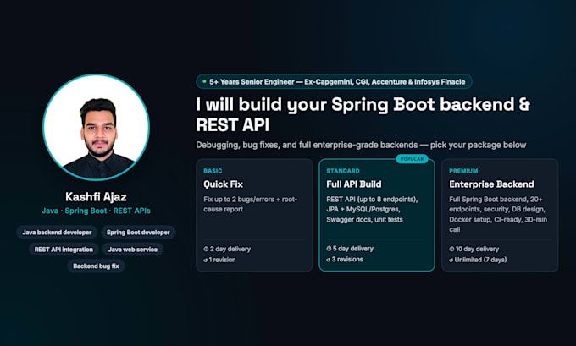The image size is (576, 346).
Task: Choose the 'Backend bug fix' tag
Action: click(96, 266)
